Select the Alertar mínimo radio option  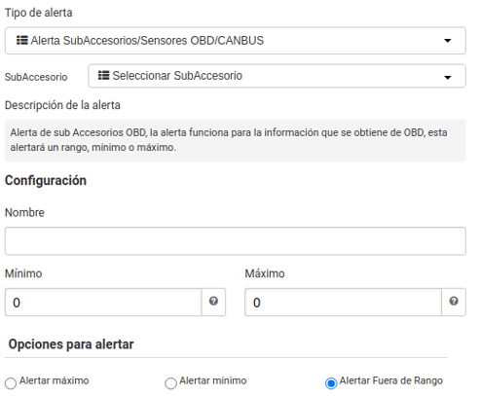click(x=170, y=383)
